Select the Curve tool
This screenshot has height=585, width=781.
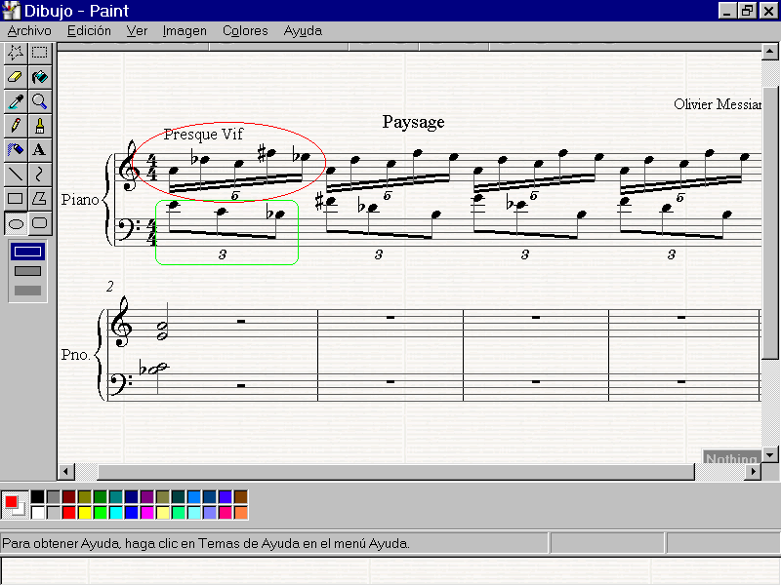(39, 175)
